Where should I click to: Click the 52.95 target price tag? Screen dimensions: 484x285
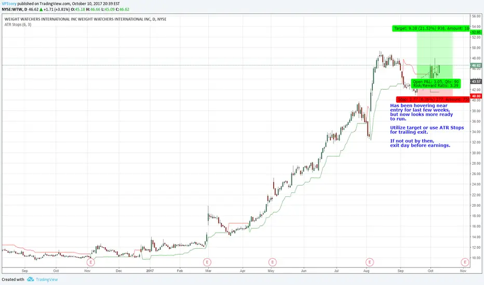[x=476, y=32]
